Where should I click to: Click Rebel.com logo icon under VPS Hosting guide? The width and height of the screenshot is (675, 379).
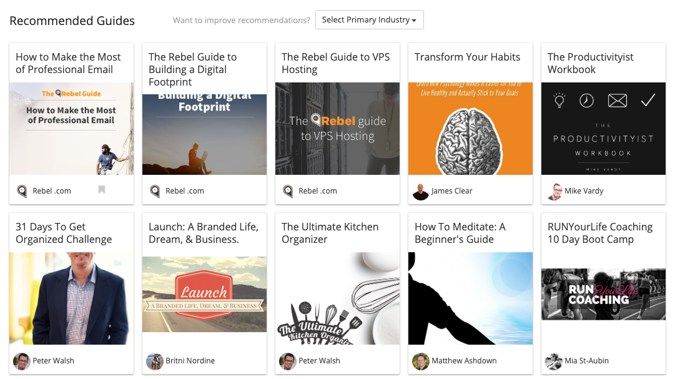288,191
